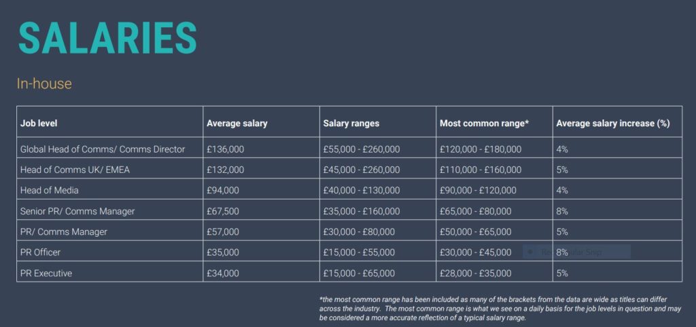Select the £67,500 average salary cell
Screen dimensions: 696x327
pos(223,211)
